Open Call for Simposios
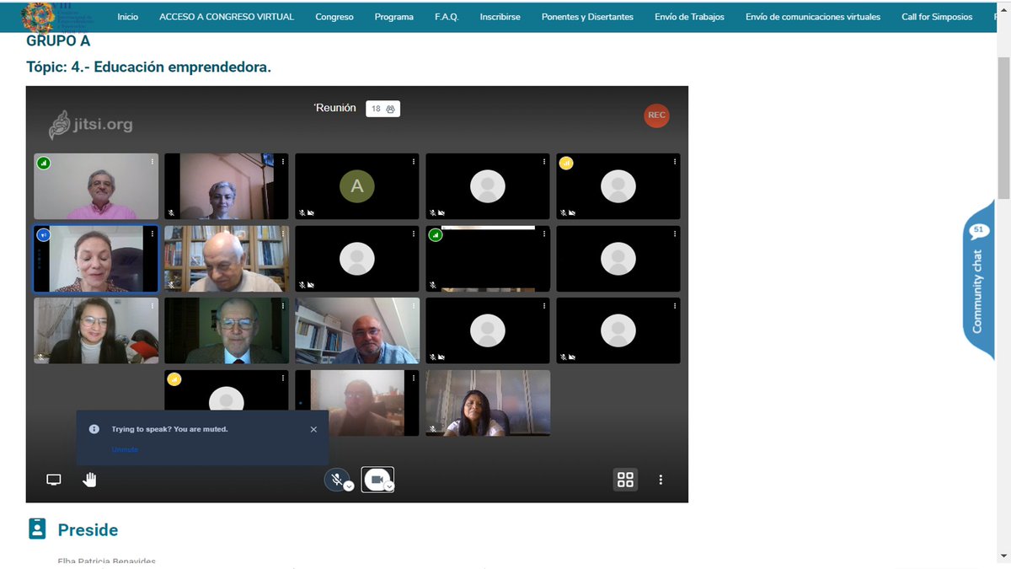This screenshot has height=569, width=1011. click(937, 17)
